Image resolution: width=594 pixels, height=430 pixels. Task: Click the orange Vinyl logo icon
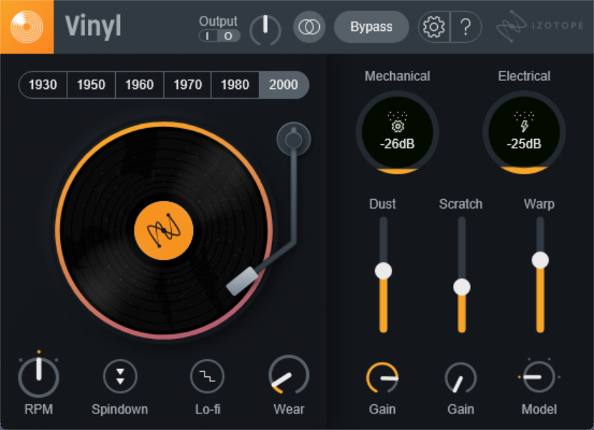(26, 27)
